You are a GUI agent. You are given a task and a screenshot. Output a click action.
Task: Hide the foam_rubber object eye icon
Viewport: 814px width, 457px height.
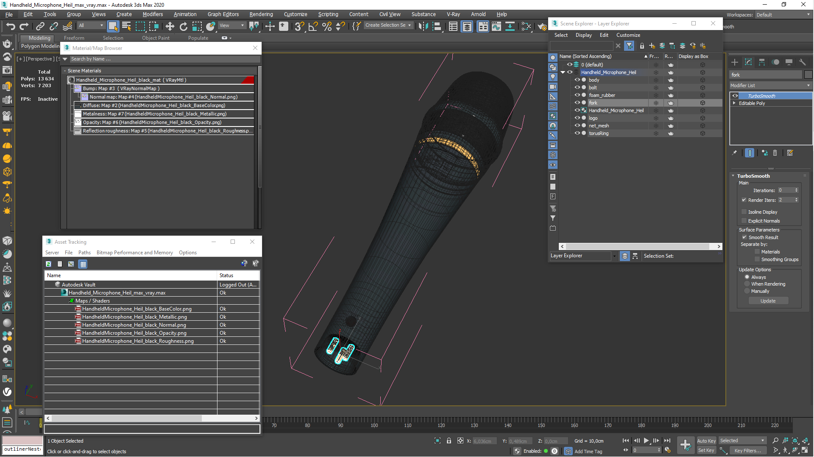click(x=577, y=95)
